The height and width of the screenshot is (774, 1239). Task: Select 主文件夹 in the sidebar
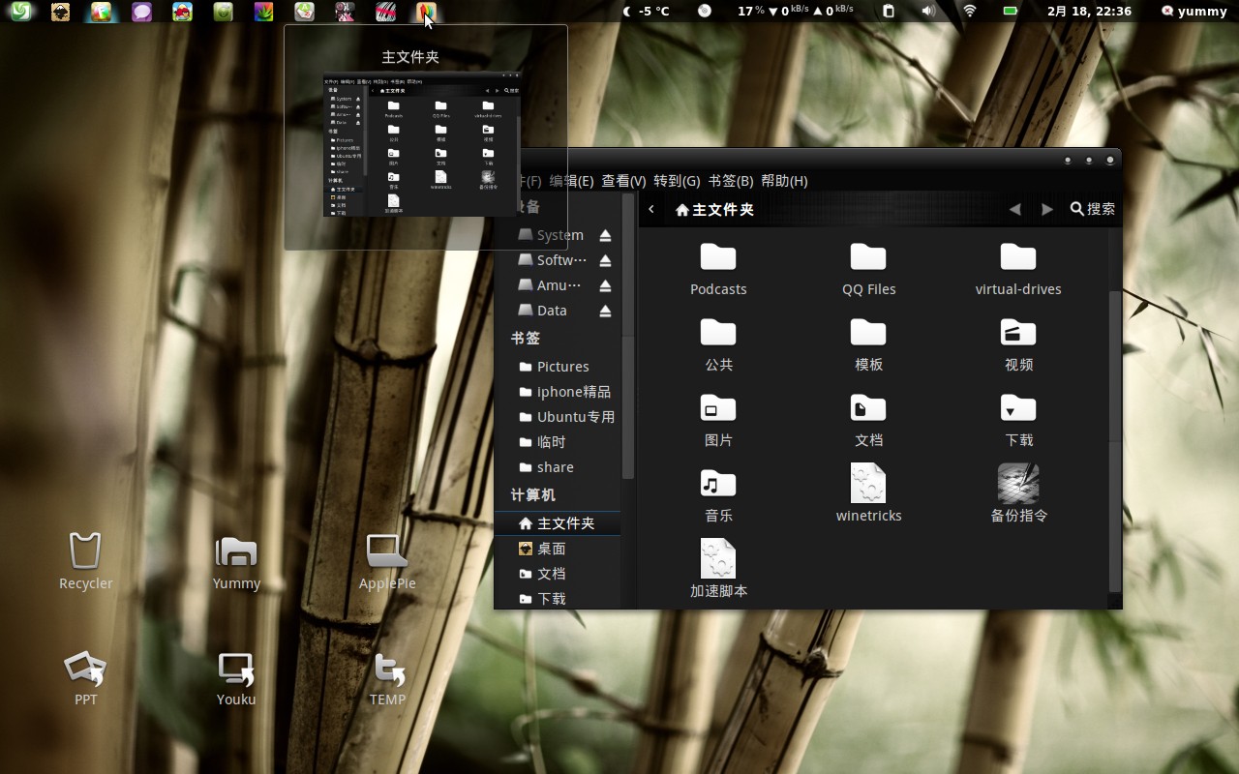[558, 523]
